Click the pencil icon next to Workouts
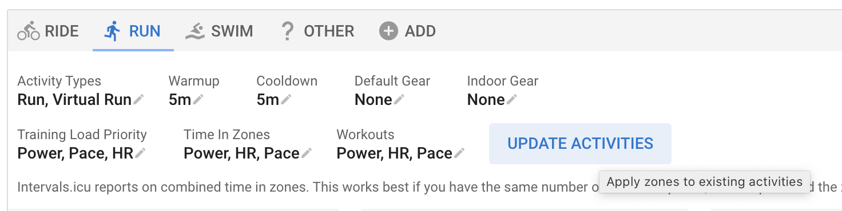842x211 pixels. click(x=459, y=153)
